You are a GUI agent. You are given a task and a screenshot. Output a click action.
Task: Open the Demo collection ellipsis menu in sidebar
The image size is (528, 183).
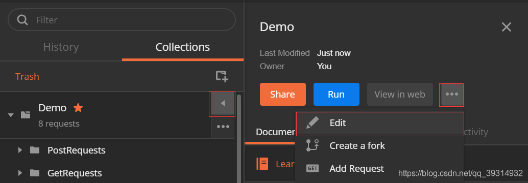point(223,127)
